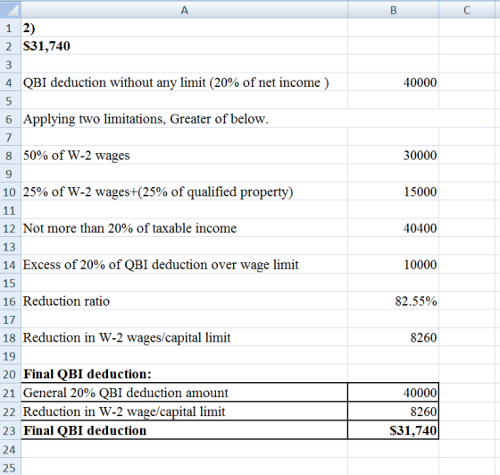Select cell B18 value 8260
This screenshot has width=500, height=475.
(393, 337)
